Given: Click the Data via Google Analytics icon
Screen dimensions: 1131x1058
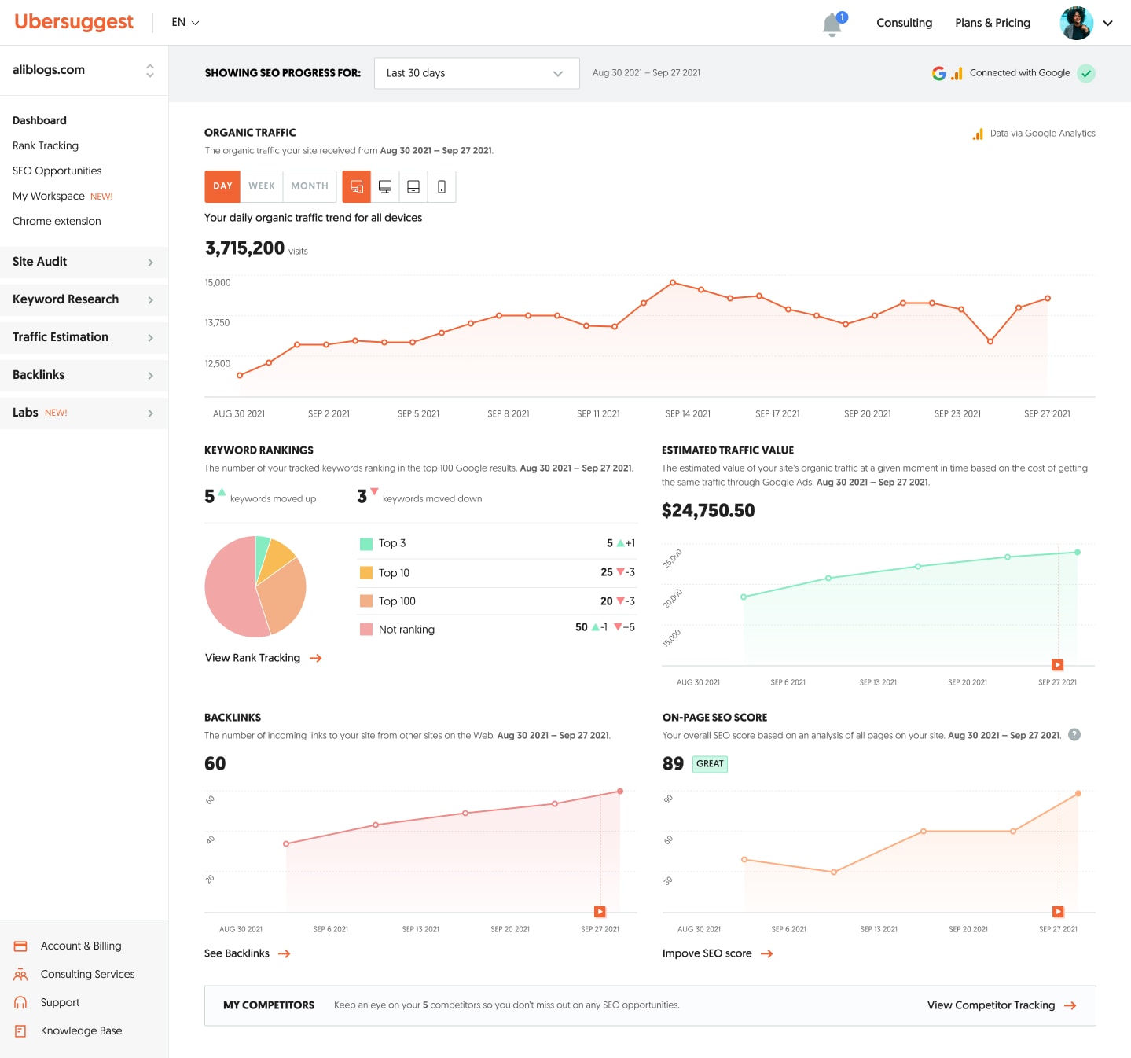Looking at the screenshot, I should pyautogui.click(x=978, y=134).
